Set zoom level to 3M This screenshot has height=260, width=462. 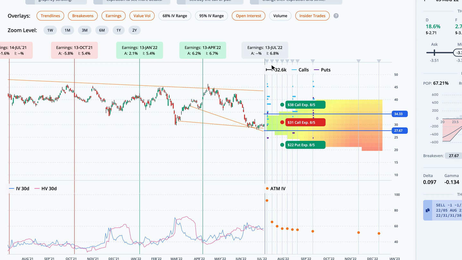[84, 30]
